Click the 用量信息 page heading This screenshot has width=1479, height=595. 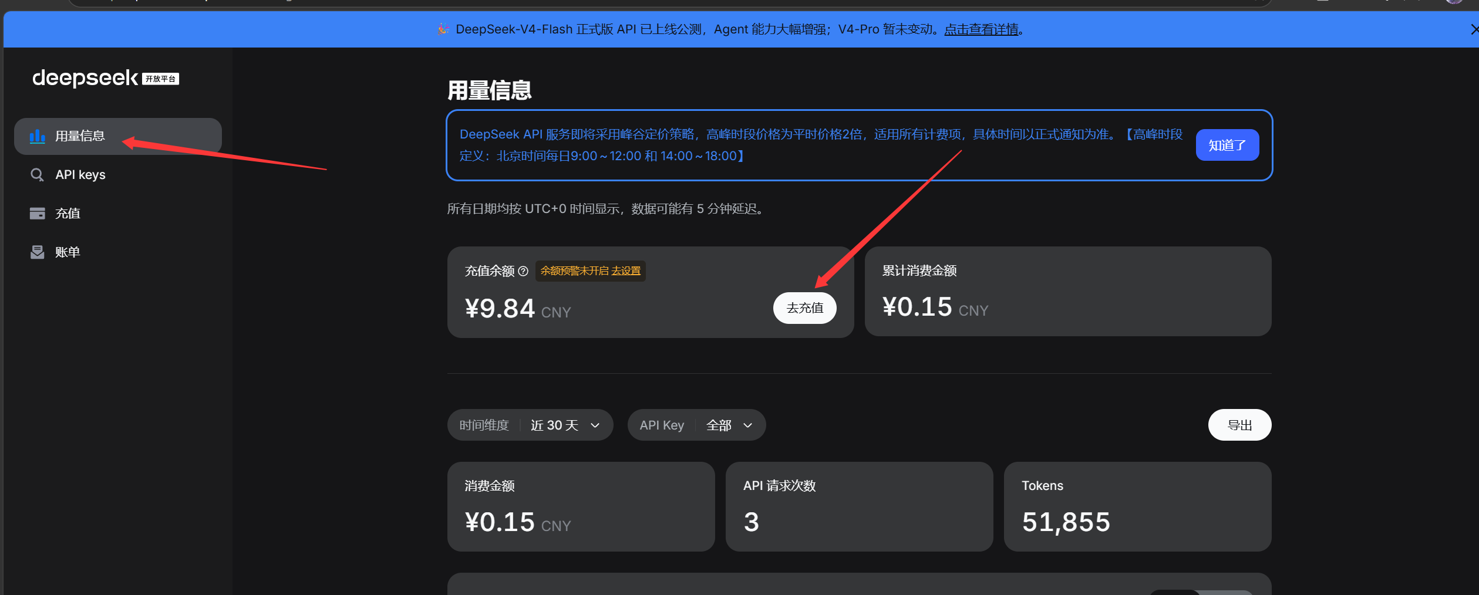pos(490,90)
